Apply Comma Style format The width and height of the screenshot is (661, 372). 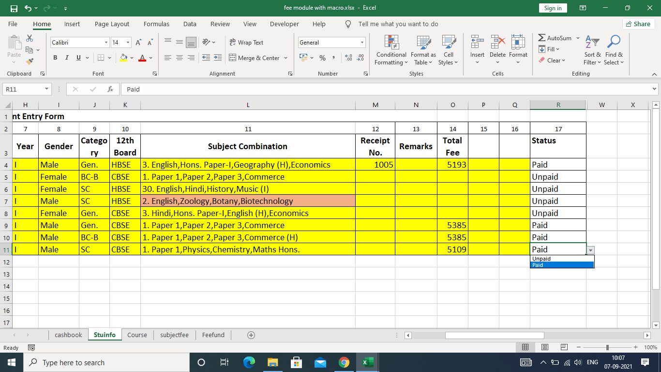[x=334, y=58]
